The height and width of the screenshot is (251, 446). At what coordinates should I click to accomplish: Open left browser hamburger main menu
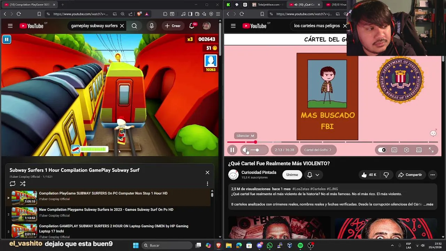point(218,14)
